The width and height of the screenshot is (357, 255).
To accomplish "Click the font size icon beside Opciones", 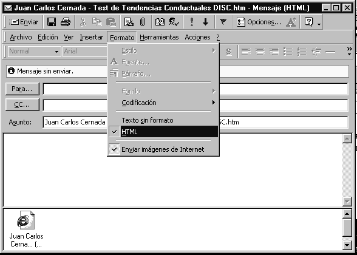I will (x=291, y=22).
